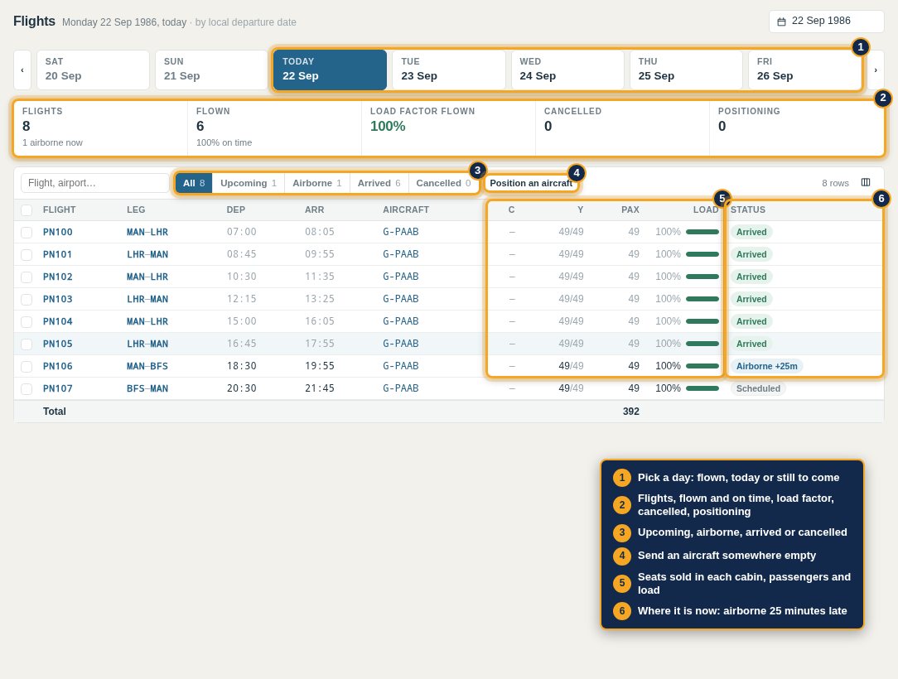
Task: Go to next week of days
Action: point(876,70)
